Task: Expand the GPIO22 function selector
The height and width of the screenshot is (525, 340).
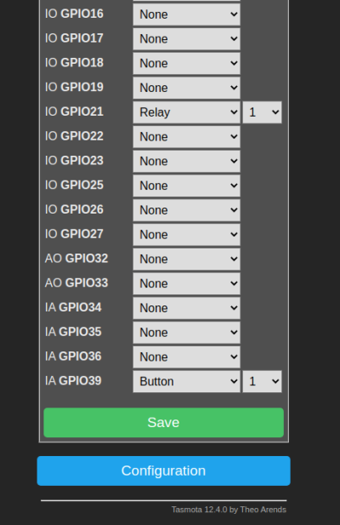Action: [x=186, y=137]
